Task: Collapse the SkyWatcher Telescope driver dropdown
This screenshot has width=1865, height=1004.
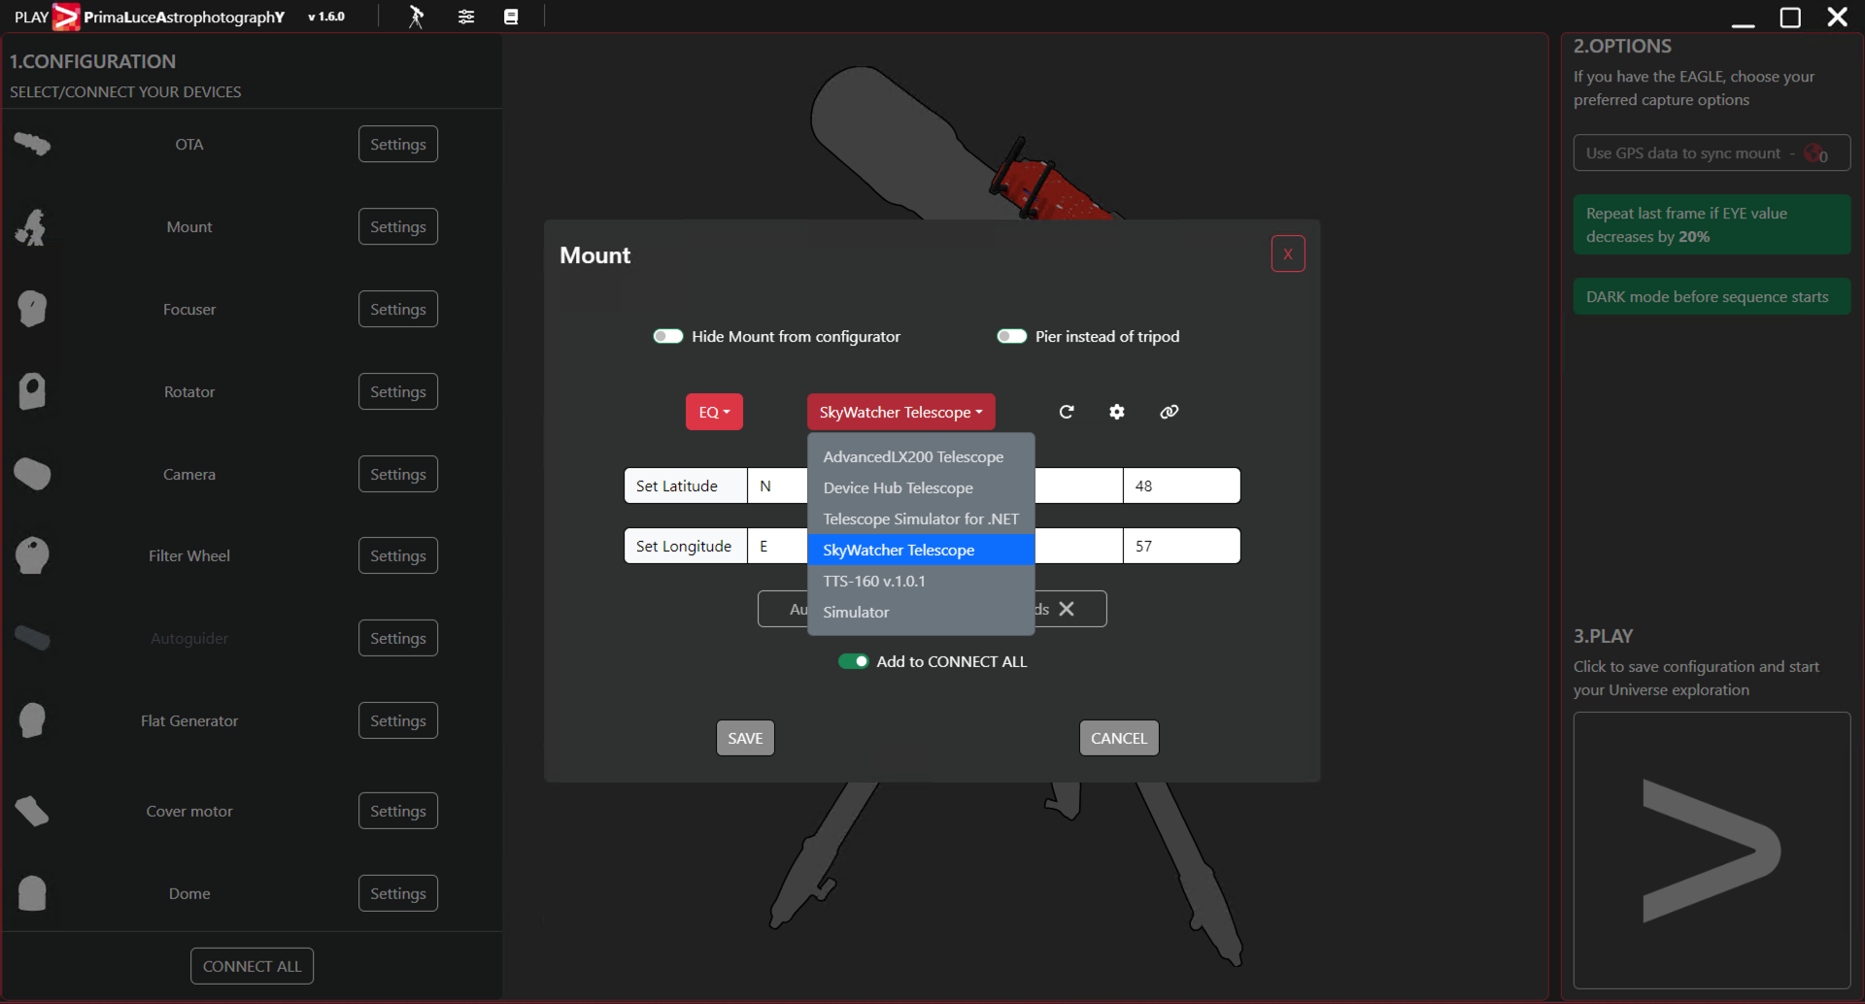Action: (x=900, y=412)
